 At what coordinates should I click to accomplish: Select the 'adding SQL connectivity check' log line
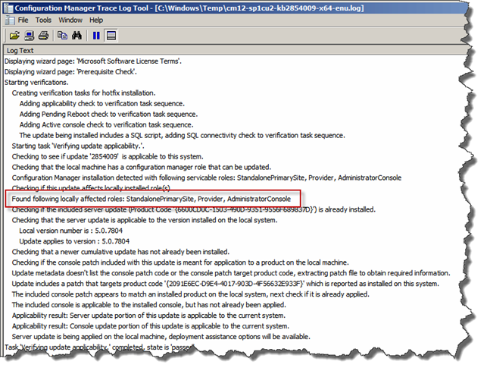(182, 135)
